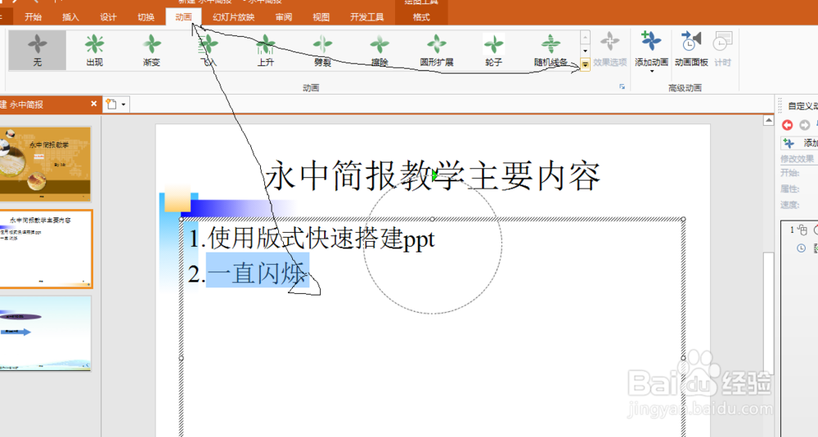Click the vertical scrollbar up arrow
The height and width of the screenshot is (437, 818).
tap(768, 120)
